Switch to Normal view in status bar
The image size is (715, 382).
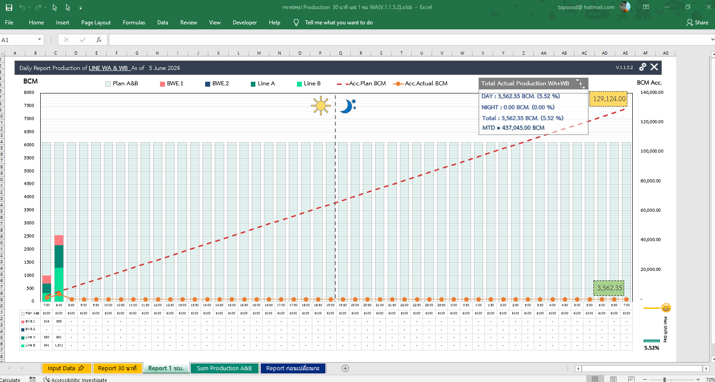pos(595,379)
